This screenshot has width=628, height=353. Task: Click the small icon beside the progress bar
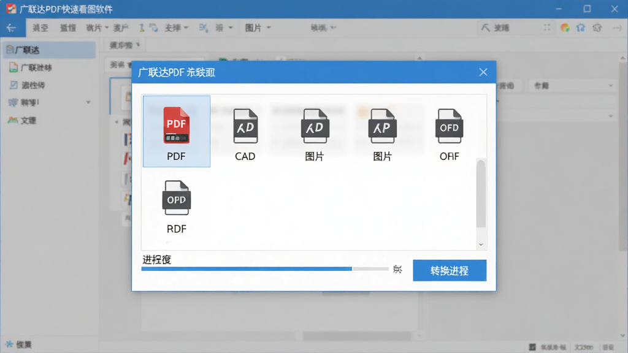tap(397, 269)
